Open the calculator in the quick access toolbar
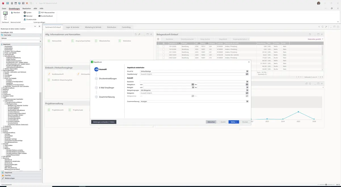This screenshot has height=187, width=341. (x=11, y=3)
